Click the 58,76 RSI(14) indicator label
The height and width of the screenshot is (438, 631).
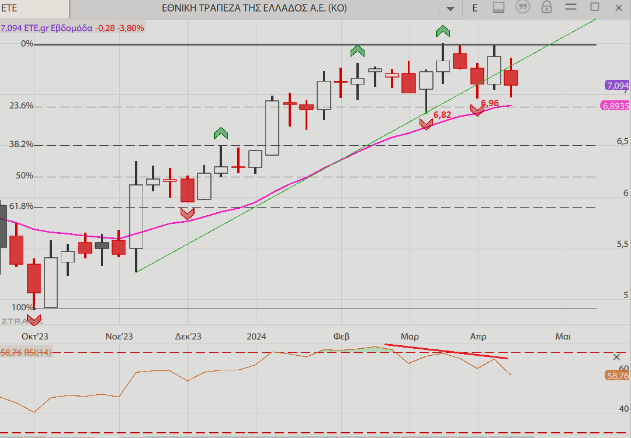pyautogui.click(x=26, y=353)
